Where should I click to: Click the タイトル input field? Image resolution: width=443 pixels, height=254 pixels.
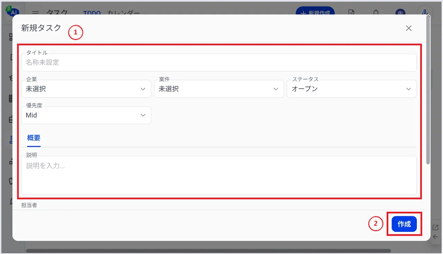[x=219, y=63]
